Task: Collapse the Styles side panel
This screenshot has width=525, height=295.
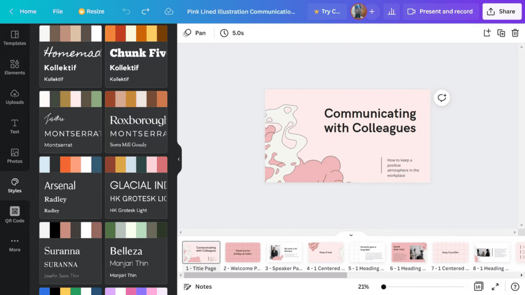Action: click(178, 159)
